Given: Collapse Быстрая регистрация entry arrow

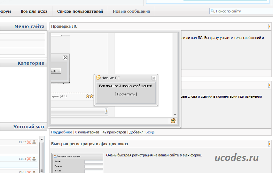Looking at the screenshot, I should pos(269,144).
